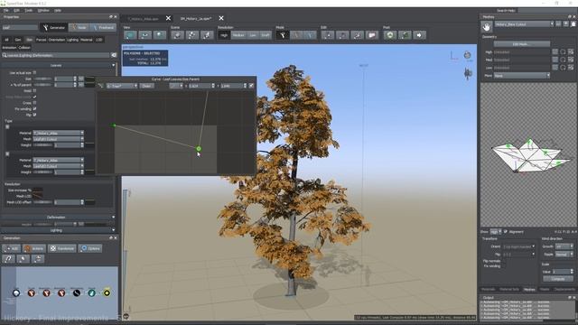This screenshot has width=578, height=325.
Task: Set resolution to Medium
Action: pos(238,35)
